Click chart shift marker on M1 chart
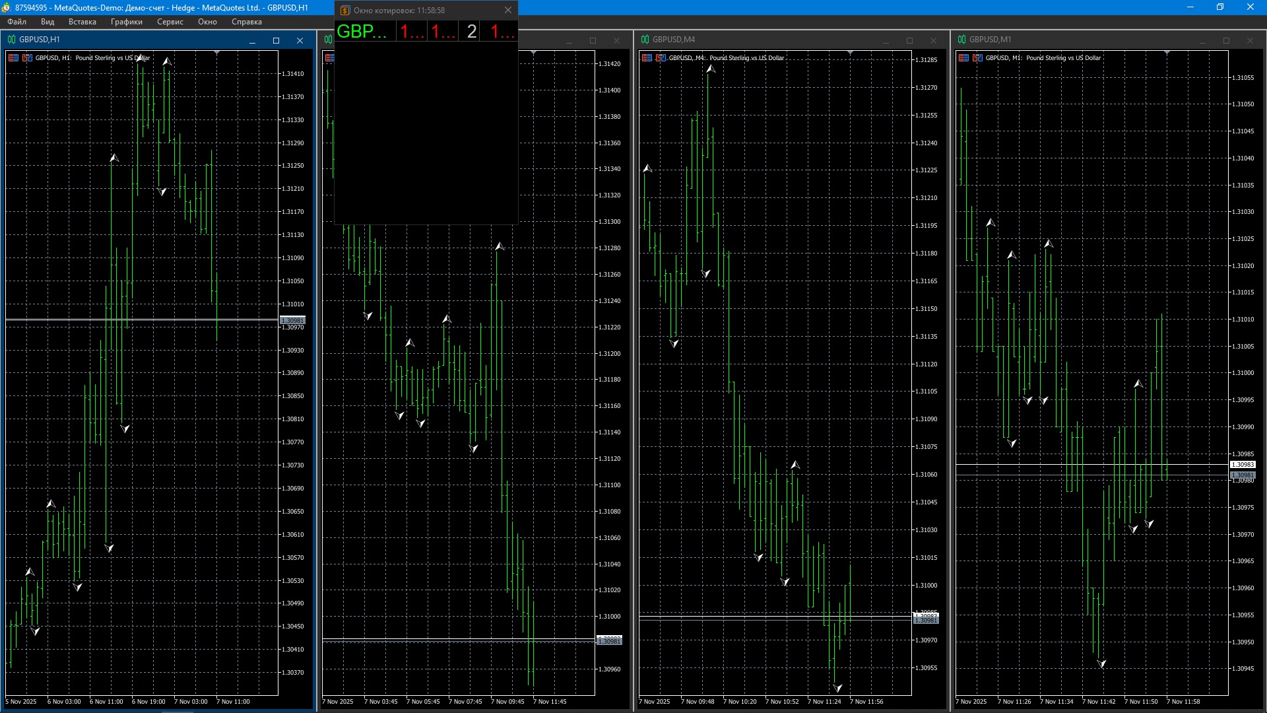The width and height of the screenshot is (1267, 713). coord(1167,52)
